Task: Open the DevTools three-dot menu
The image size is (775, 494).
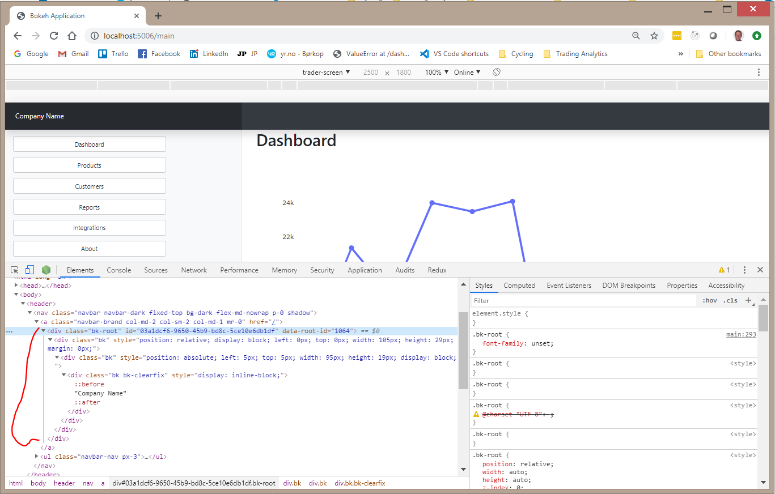Action: pyautogui.click(x=744, y=270)
